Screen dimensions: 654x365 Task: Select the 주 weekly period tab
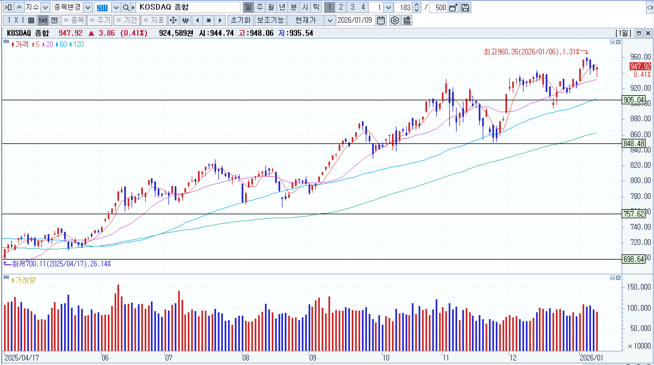pyautogui.click(x=260, y=7)
